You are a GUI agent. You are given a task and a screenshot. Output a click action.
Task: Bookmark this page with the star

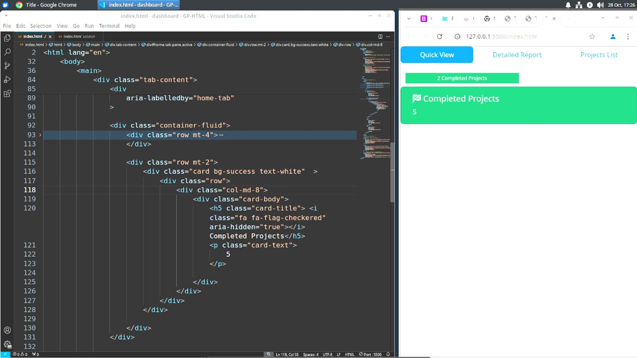[592, 36]
